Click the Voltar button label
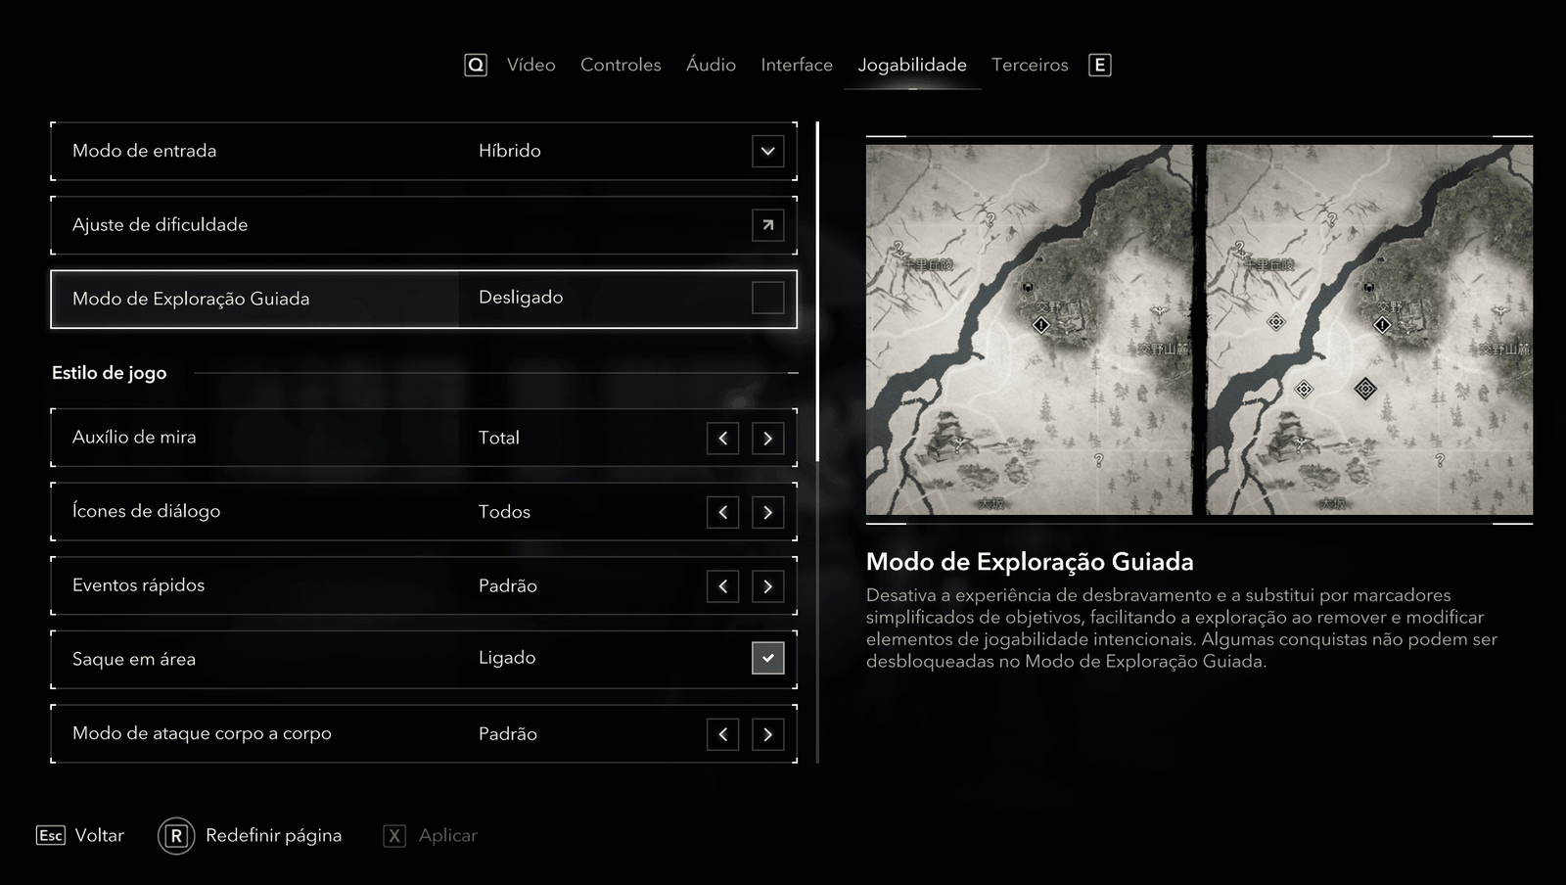This screenshot has width=1566, height=885. [100, 836]
